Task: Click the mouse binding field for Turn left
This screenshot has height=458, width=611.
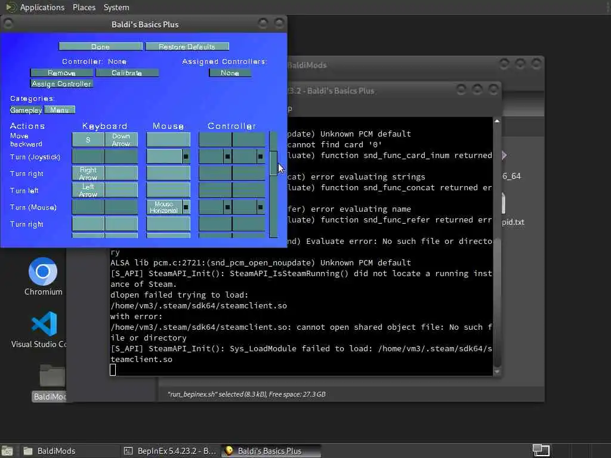Action: [168, 190]
